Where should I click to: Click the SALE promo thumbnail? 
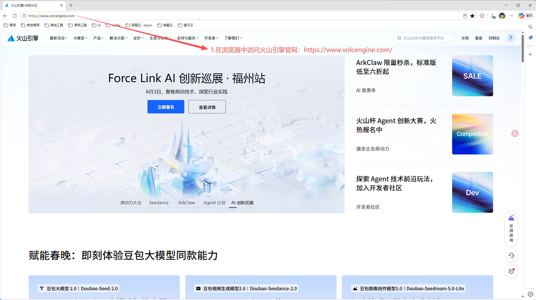pyautogui.click(x=472, y=76)
